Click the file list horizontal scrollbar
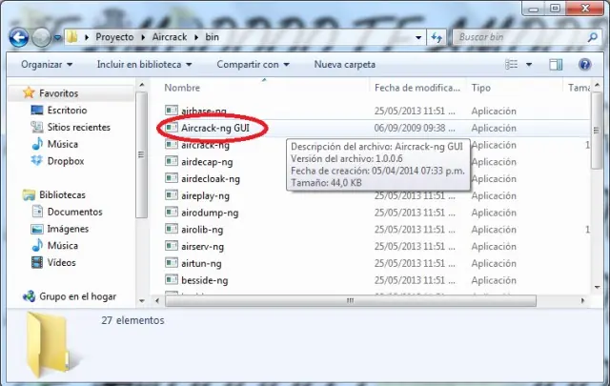Viewport: 610px width, 386px height. click(x=351, y=300)
